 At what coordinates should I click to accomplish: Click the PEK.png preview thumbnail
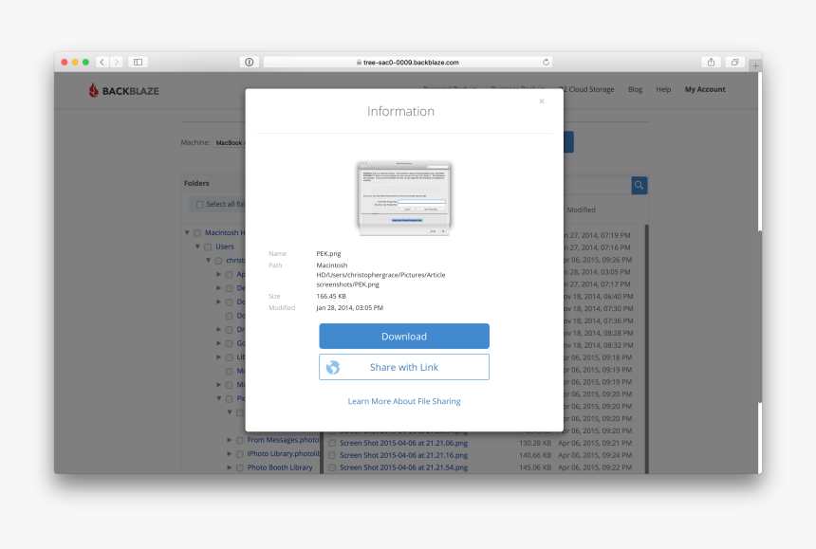[x=403, y=196]
